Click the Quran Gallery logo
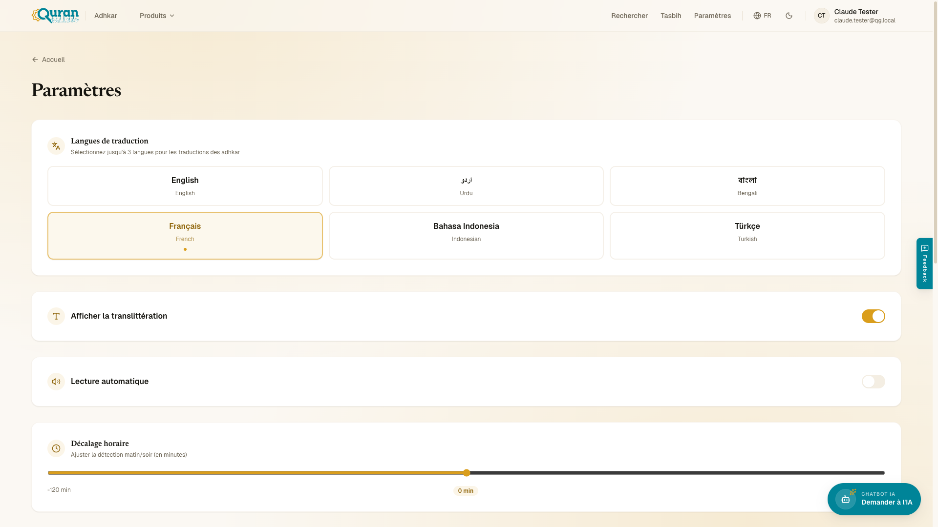Screen dimensions: 938x527 (55, 16)
